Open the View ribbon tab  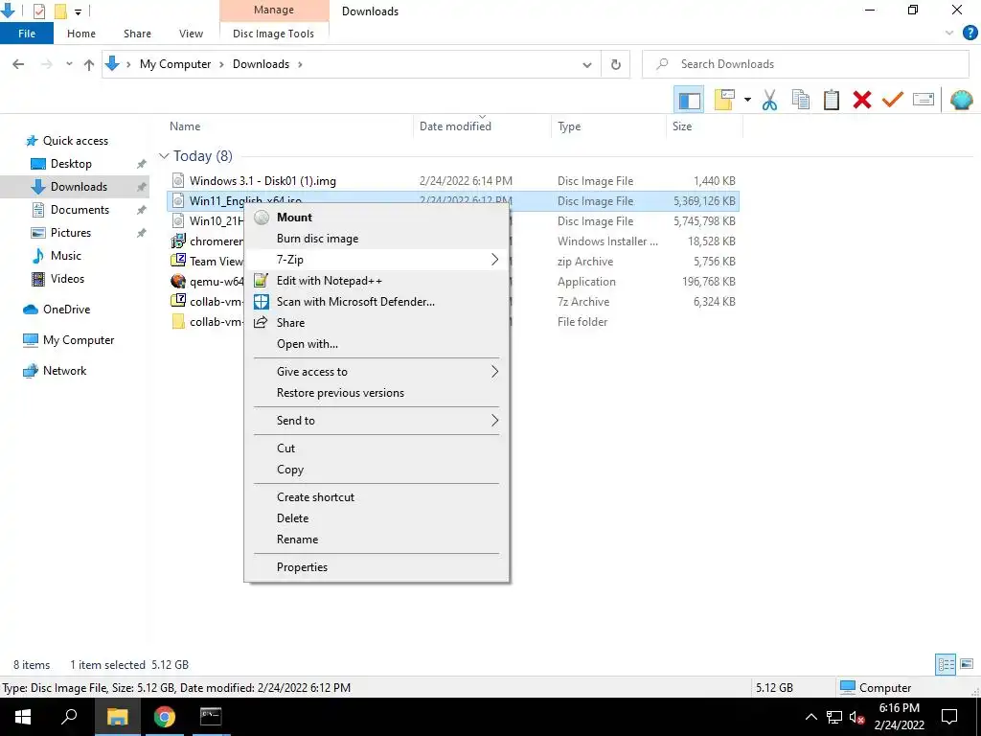click(191, 34)
